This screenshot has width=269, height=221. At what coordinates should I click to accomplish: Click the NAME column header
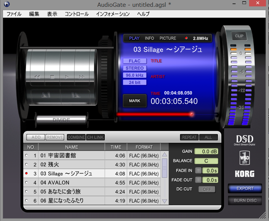(72, 147)
